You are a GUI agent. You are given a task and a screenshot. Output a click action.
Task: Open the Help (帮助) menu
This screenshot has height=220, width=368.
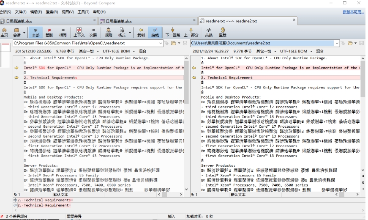[99, 12]
